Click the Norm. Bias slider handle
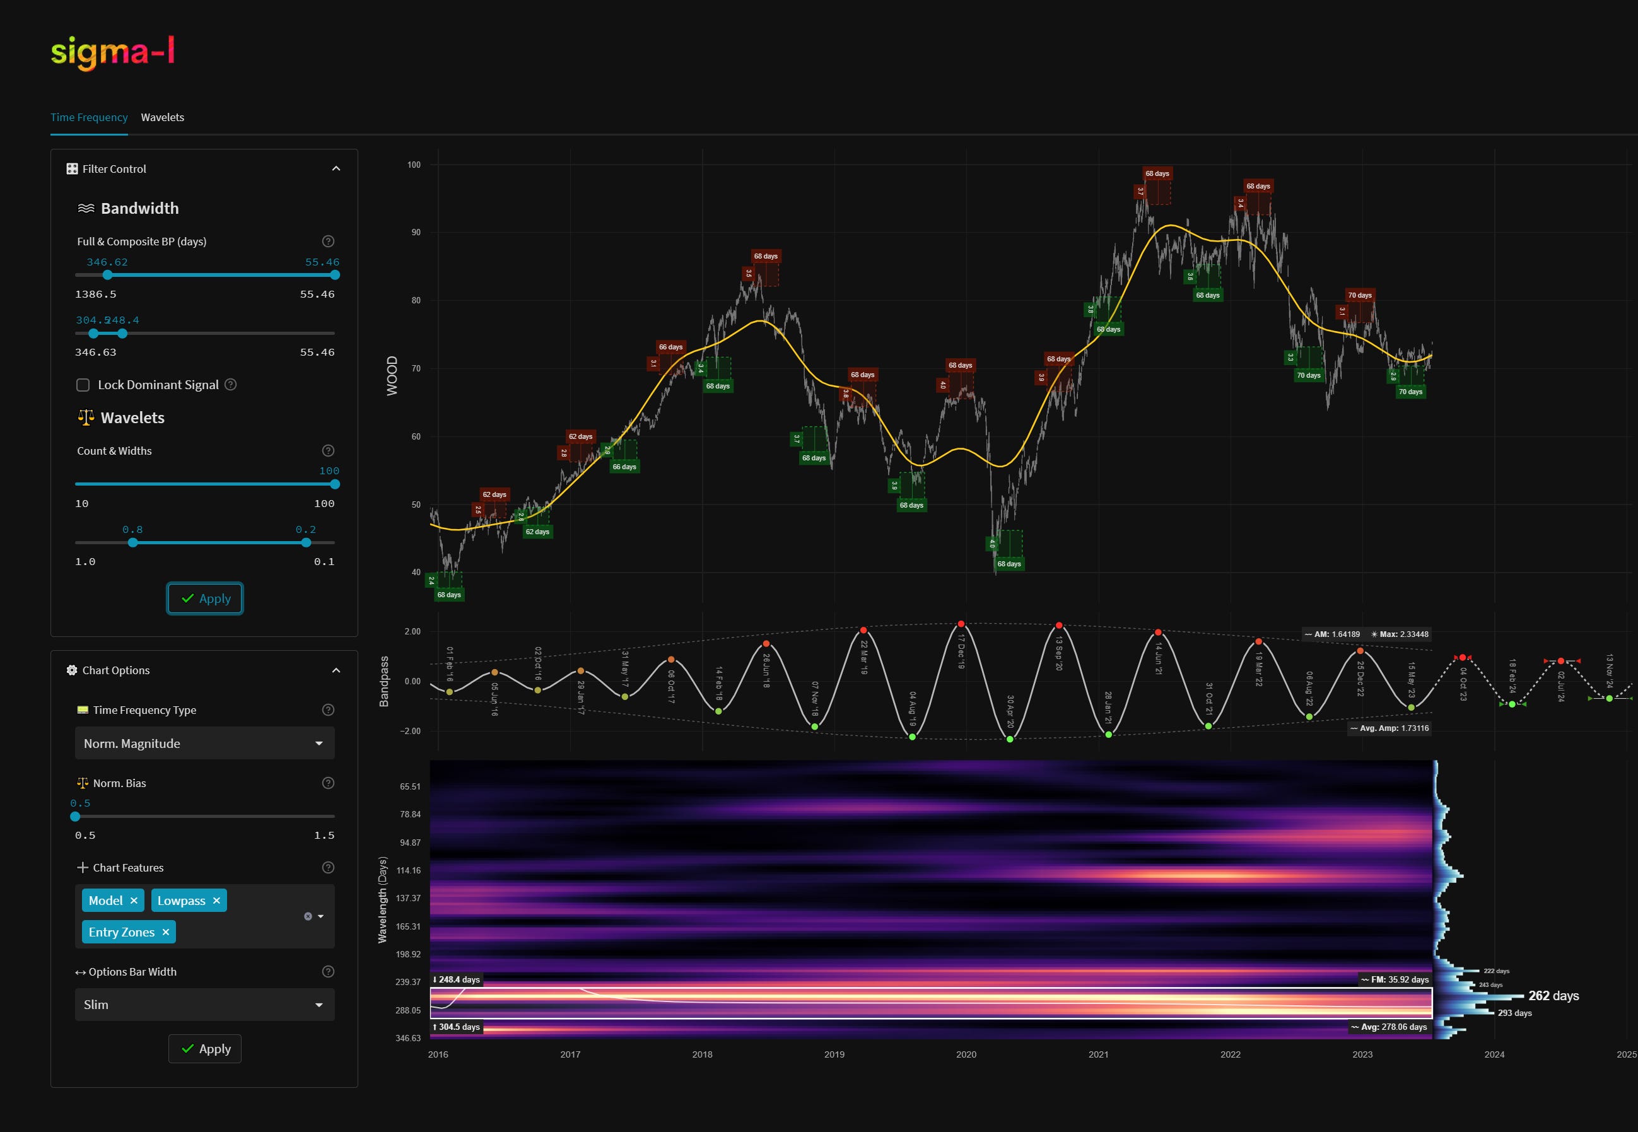Image resolution: width=1638 pixels, height=1132 pixels. click(75, 817)
